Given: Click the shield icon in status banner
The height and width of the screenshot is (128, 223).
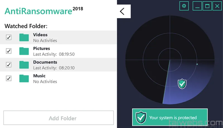Looking at the screenshot, I should click(141, 117).
